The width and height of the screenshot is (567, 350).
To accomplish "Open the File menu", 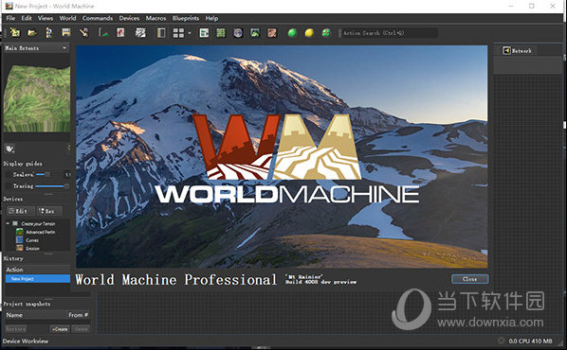I will pyautogui.click(x=10, y=18).
